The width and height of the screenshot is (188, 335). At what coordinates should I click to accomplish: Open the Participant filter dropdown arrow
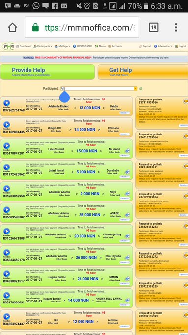[135, 89]
